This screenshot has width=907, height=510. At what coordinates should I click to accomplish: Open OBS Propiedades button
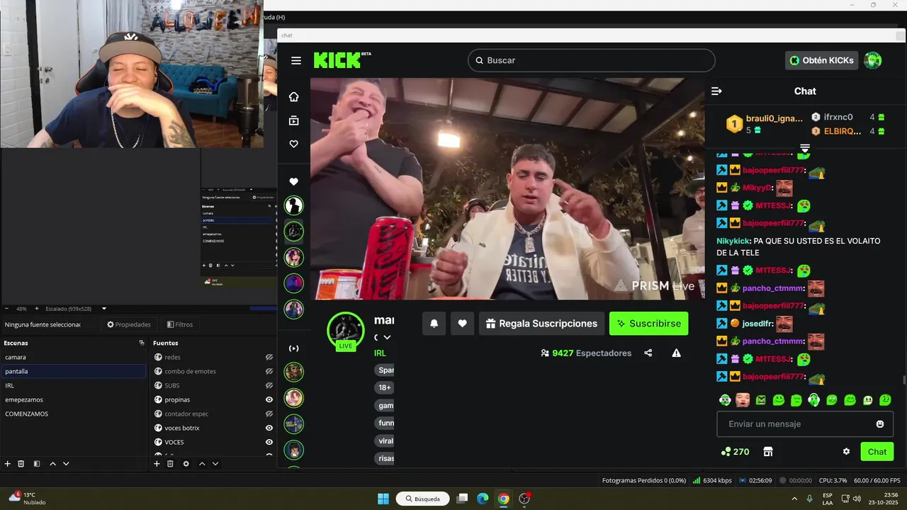[129, 324]
